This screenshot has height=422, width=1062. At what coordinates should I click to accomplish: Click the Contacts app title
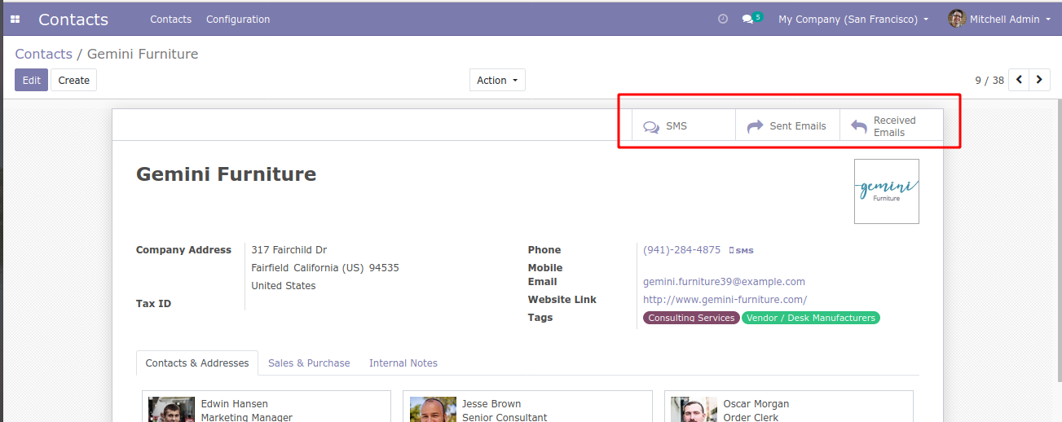pos(73,19)
